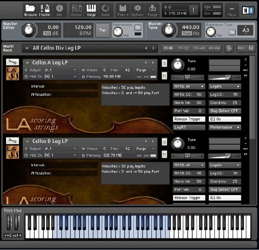
Task: Shift keyboard octave up with right arrow
Action: click(x=21, y=235)
